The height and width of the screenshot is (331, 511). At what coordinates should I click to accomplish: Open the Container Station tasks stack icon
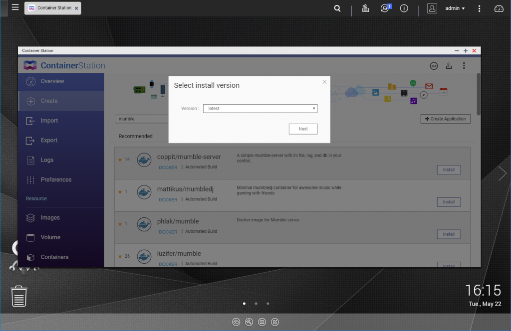[x=449, y=66]
